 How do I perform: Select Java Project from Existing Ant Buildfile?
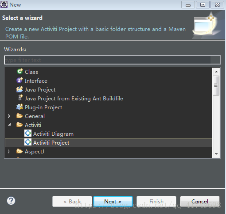click(x=74, y=99)
